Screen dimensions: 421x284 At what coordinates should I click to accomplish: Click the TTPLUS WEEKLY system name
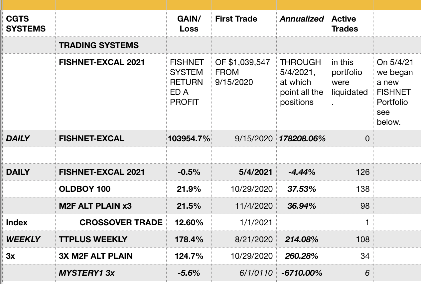coord(93,239)
